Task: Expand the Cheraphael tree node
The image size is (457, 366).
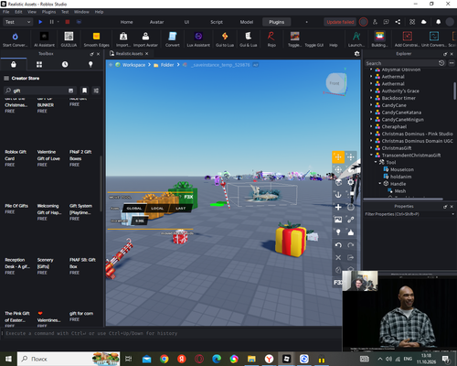Action: click(371, 126)
